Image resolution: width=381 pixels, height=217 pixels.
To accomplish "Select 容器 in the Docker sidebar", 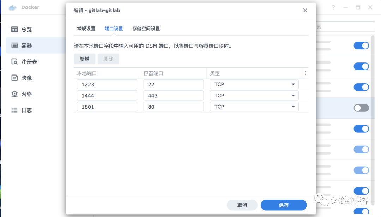I will pos(36,46).
